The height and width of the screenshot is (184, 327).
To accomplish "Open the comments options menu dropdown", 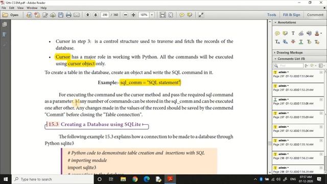I will point(321,66).
